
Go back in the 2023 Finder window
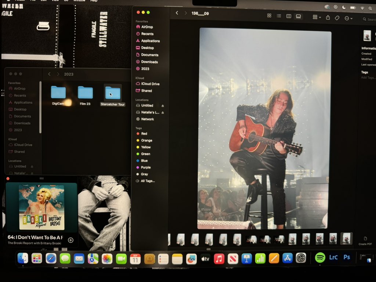coord(49,74)
